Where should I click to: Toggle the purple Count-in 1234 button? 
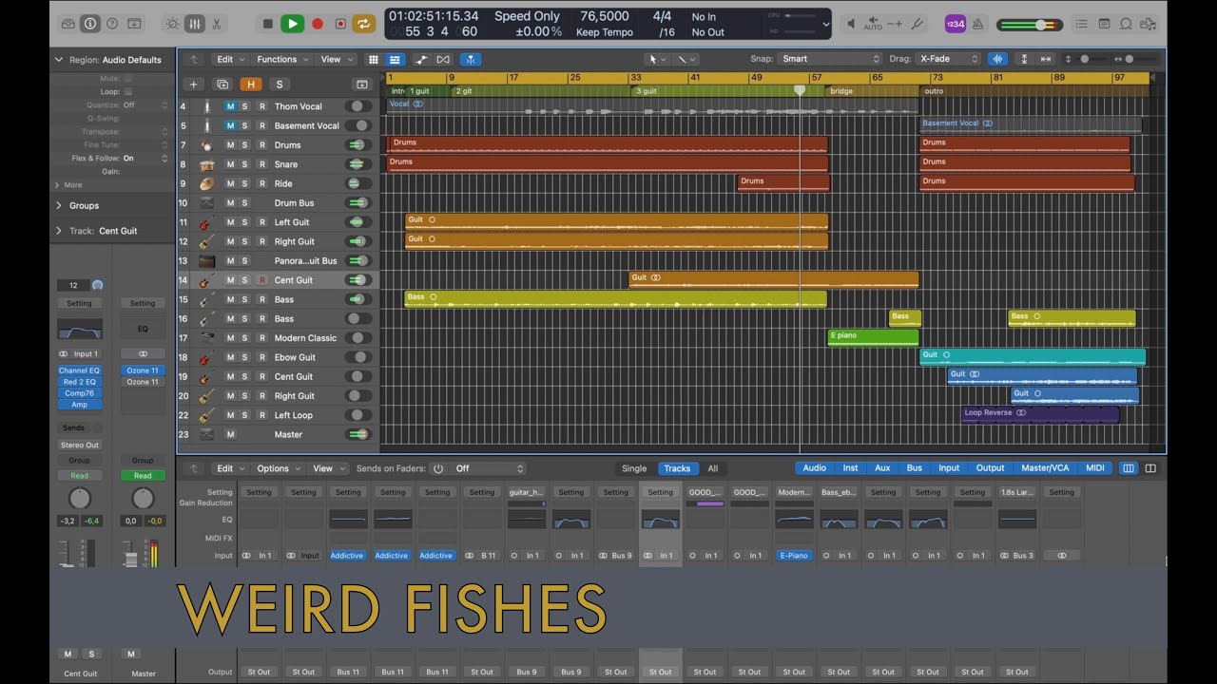click(956, 24)
